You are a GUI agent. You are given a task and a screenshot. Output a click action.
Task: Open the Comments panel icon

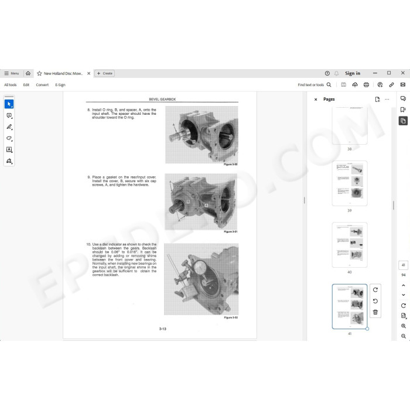[403, 98]
